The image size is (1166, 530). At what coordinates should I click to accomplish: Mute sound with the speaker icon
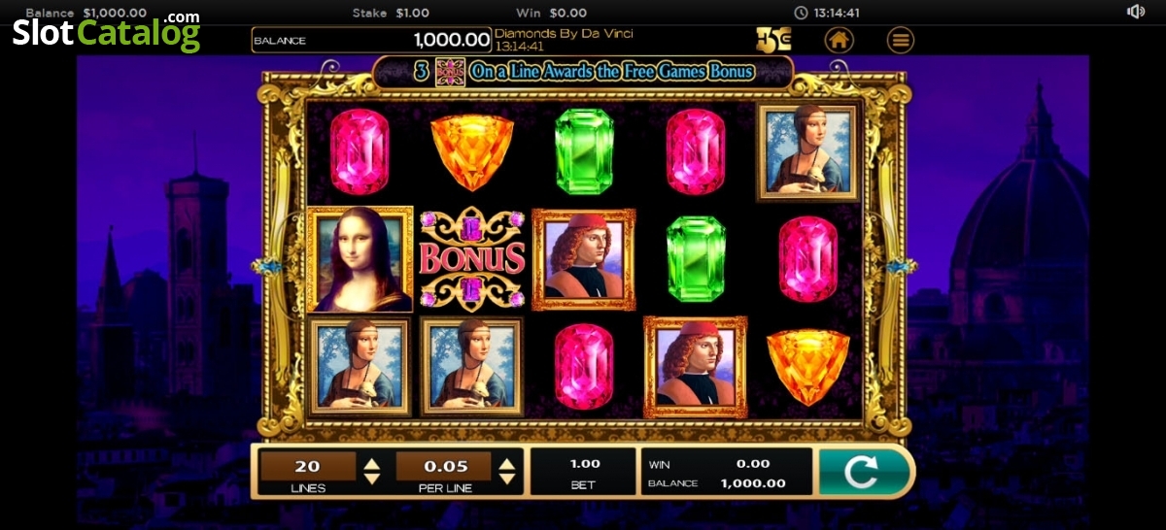pos(1136,12)
